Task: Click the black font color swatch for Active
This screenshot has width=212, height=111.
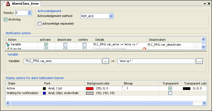Action: tap(44, 89)
